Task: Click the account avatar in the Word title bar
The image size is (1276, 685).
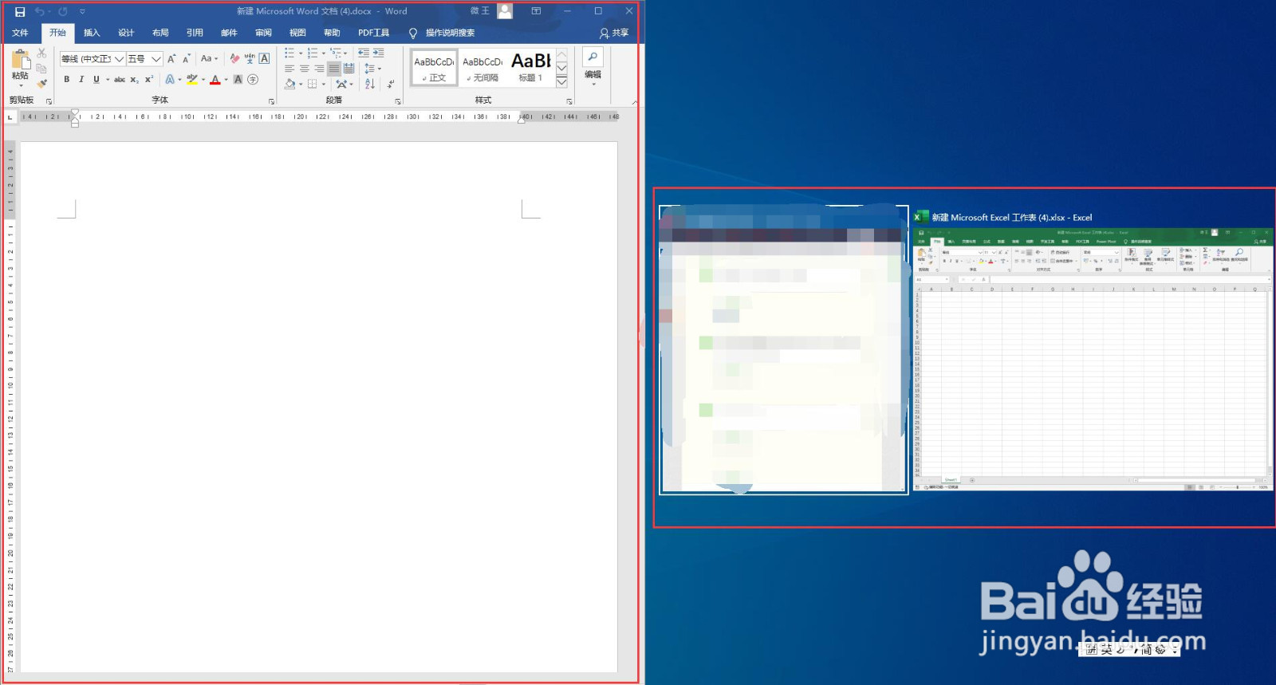Action: [x=505, y=11]
